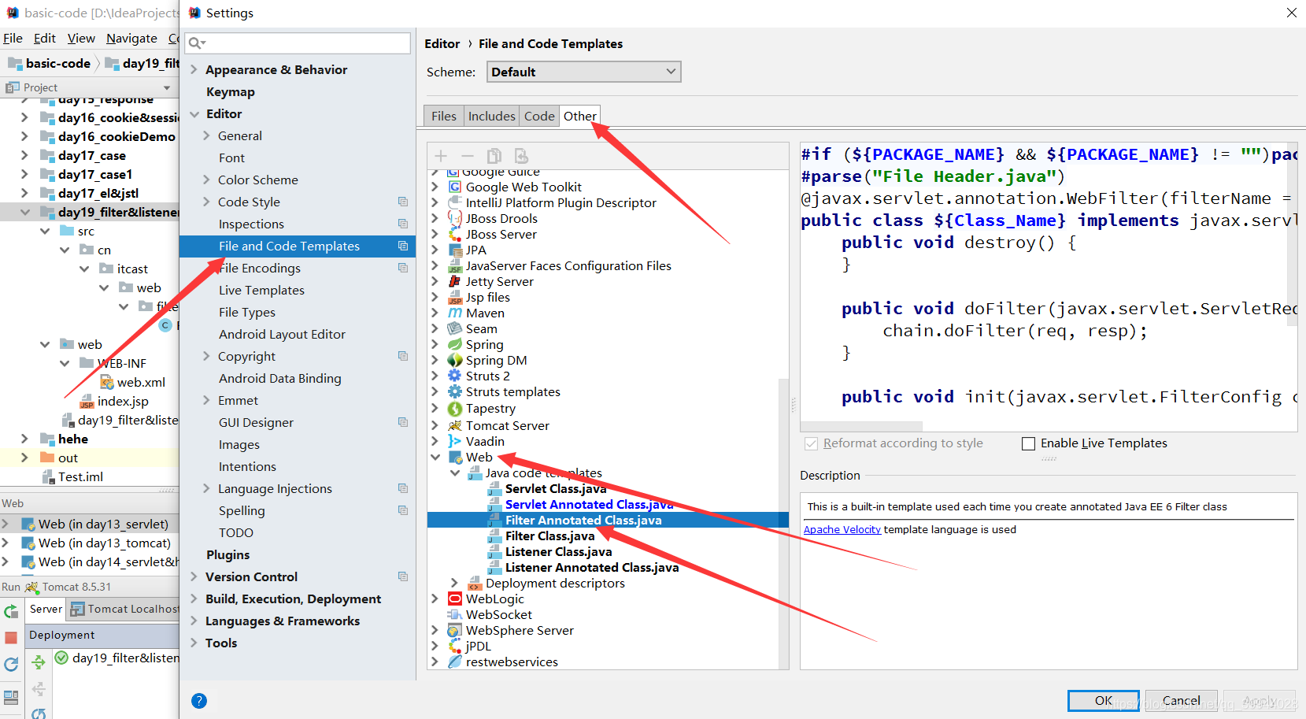Open the File menu in IDE window
Image resolution: width=1306 pixels, height=719 pixels.
click(13, 38)
